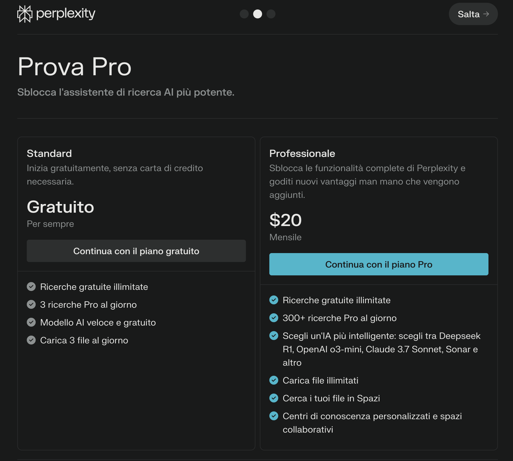Click the perplexity wordmark text
This screenshot has width=513, height=461.
pos(66,13)
